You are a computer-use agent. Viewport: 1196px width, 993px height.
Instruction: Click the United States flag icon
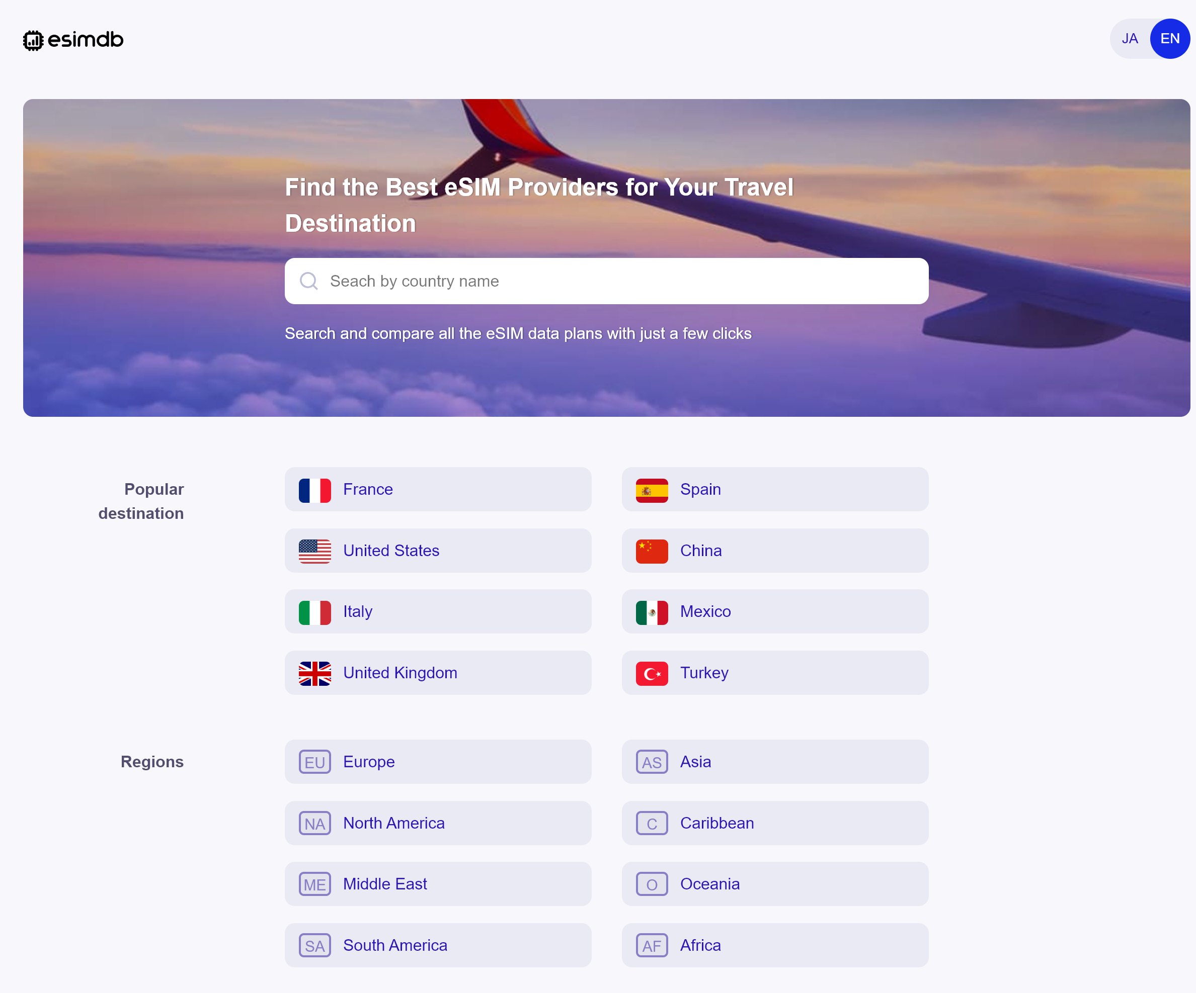(x=315, y=552)
